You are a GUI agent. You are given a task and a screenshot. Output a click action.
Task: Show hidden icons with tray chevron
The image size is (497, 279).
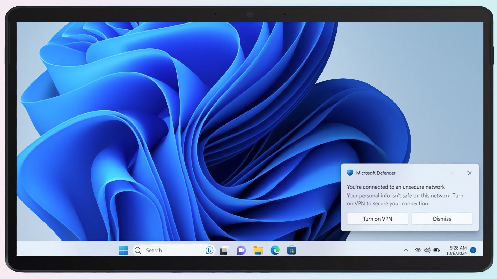406,250
